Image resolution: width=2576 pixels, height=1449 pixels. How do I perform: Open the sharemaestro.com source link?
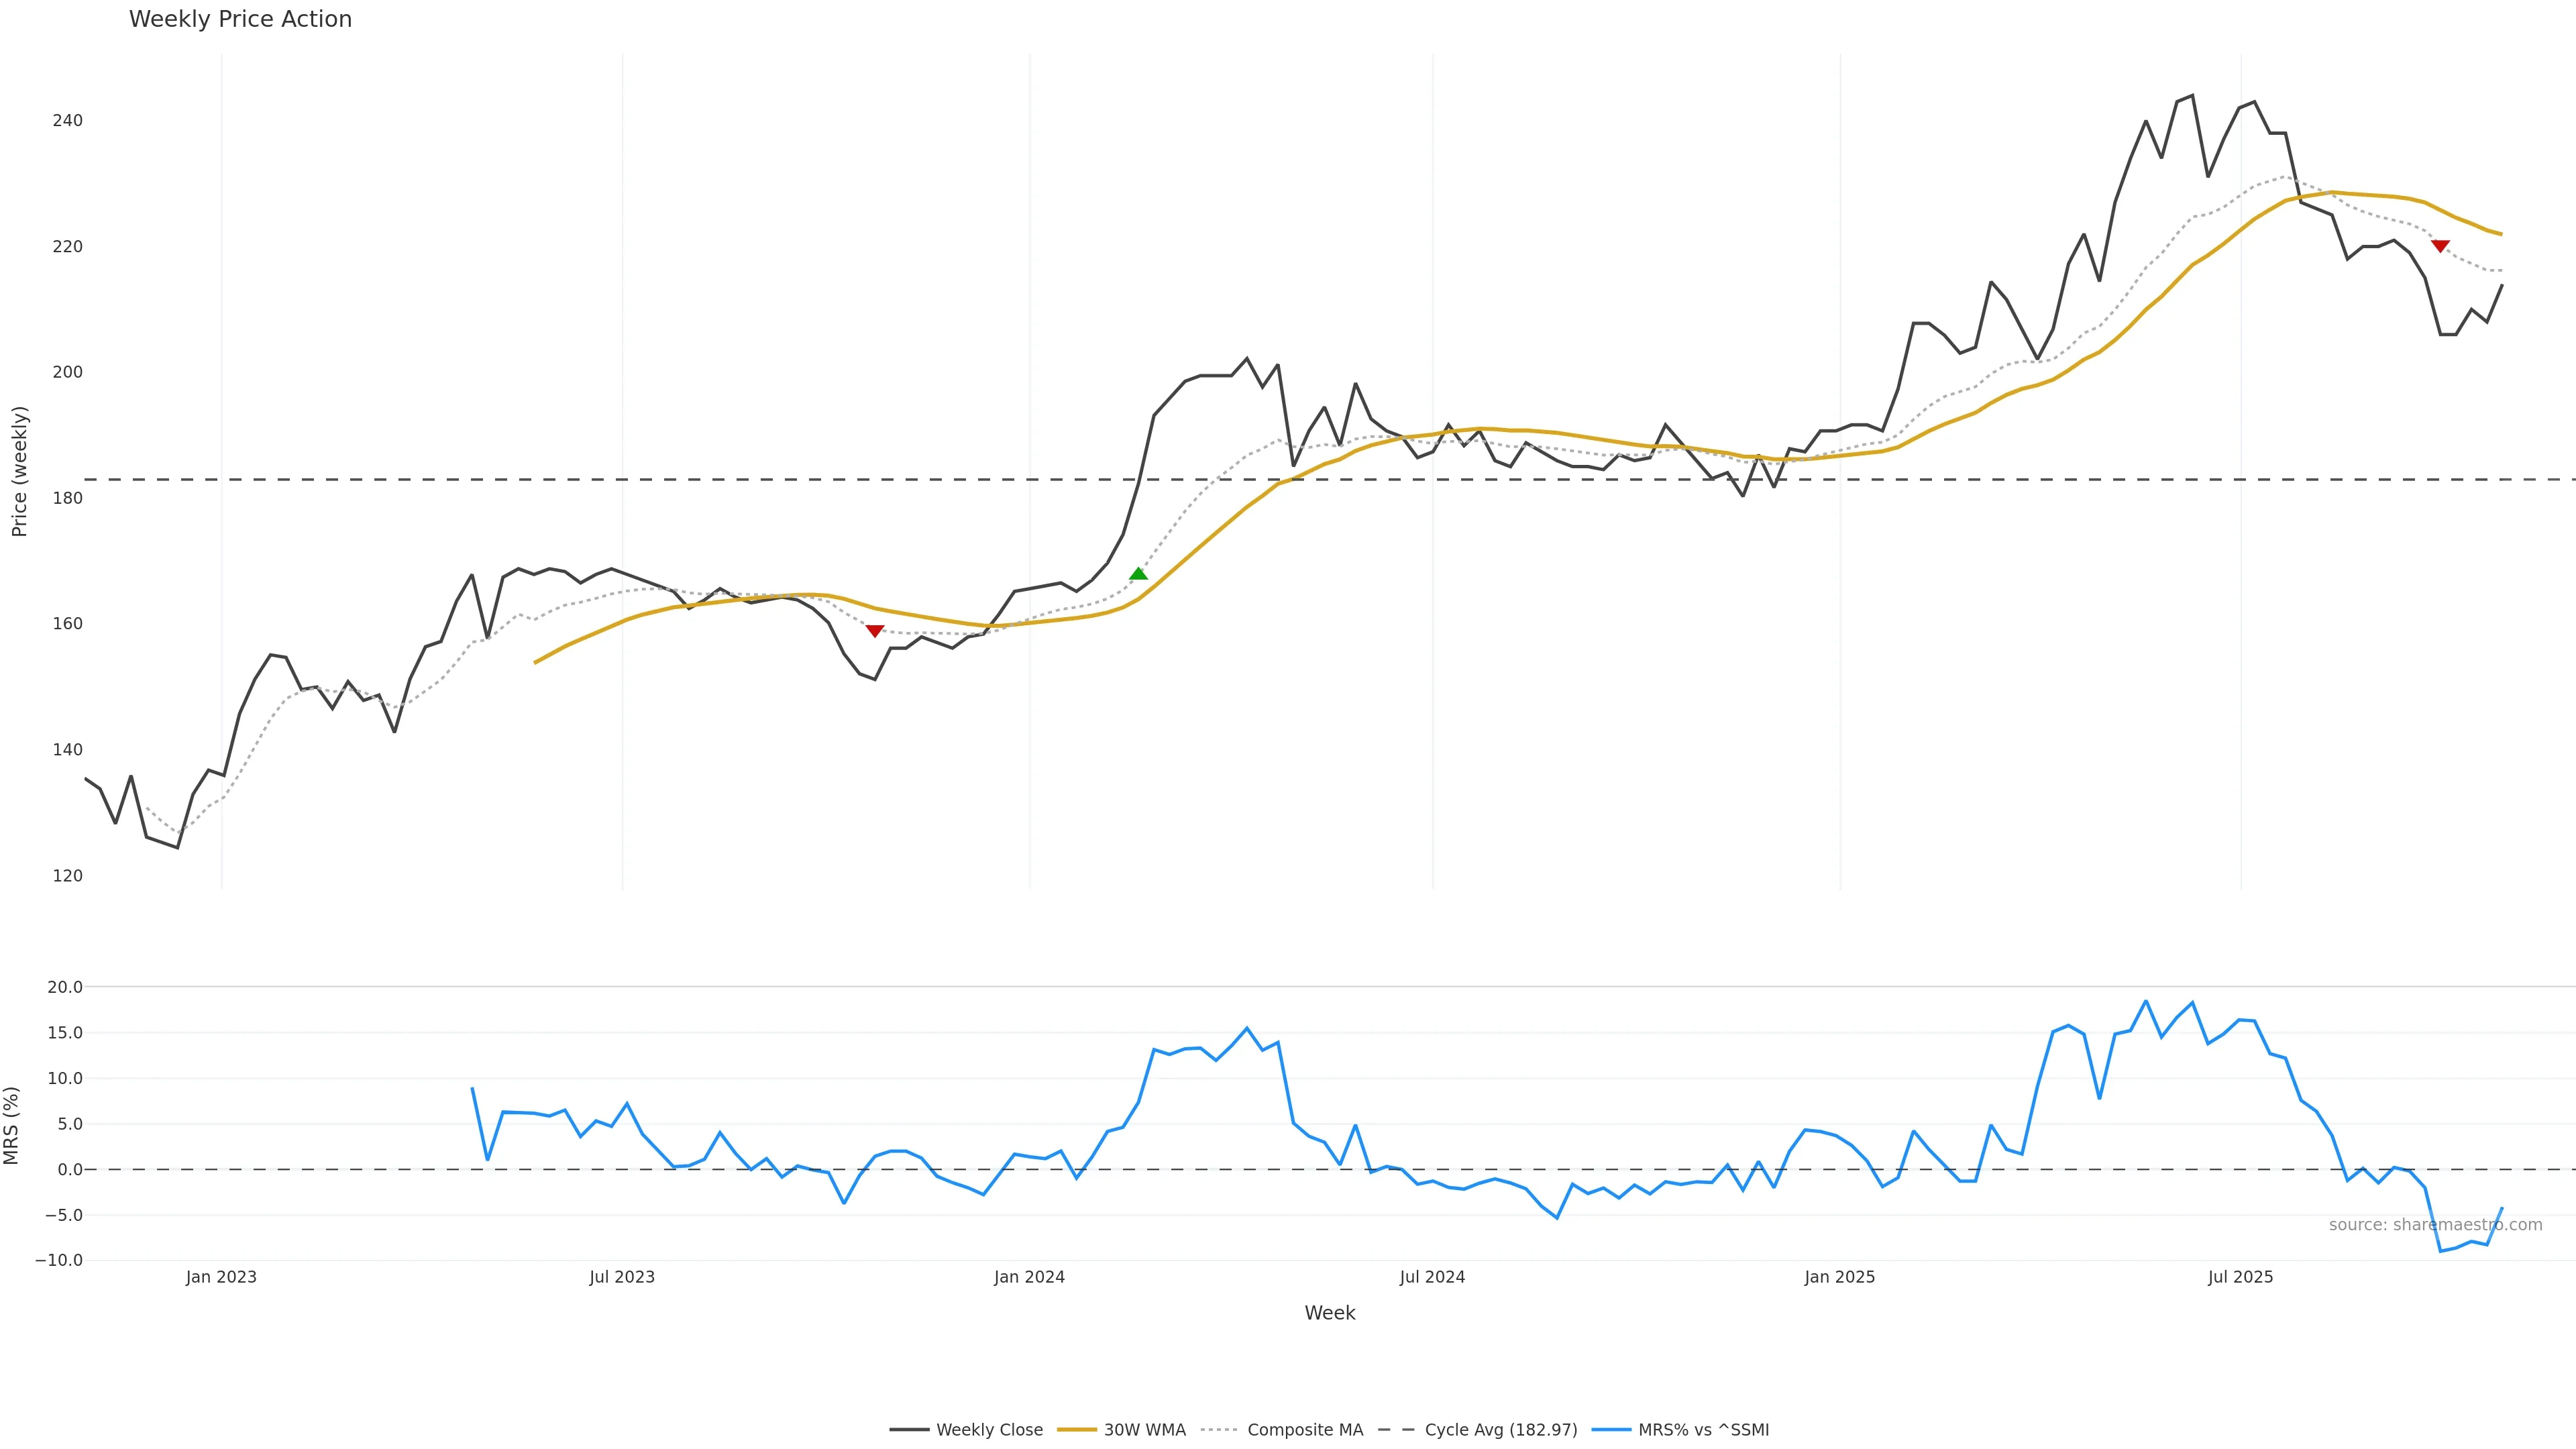point(2435,1225)
